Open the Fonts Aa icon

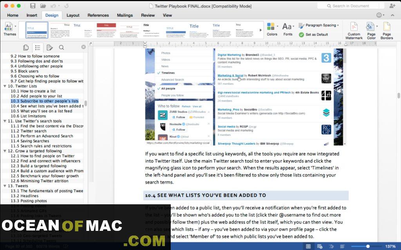[287, 26]
